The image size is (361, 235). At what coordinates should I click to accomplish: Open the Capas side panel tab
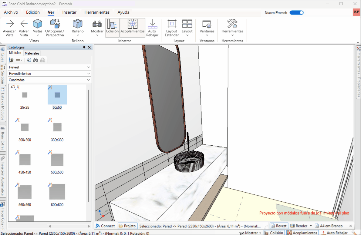click(x=3, y=55)
